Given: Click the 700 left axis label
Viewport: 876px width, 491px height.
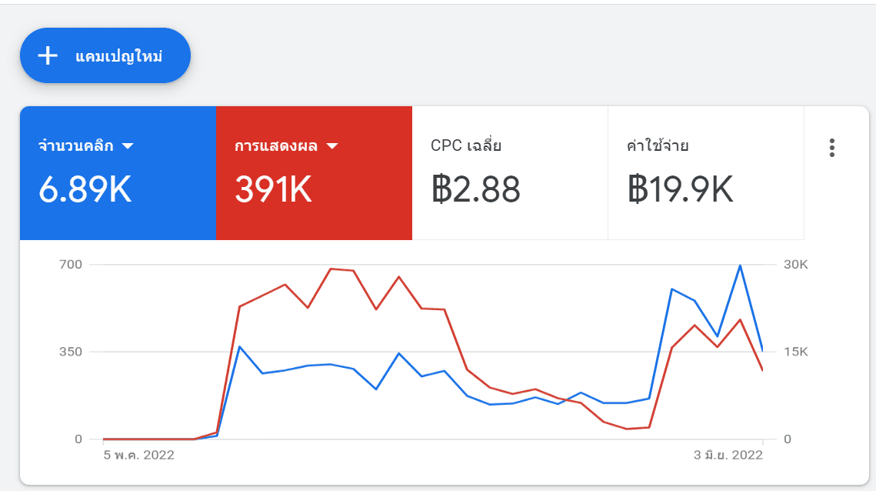Looking at the screenshot, I should tap(71, 265).
